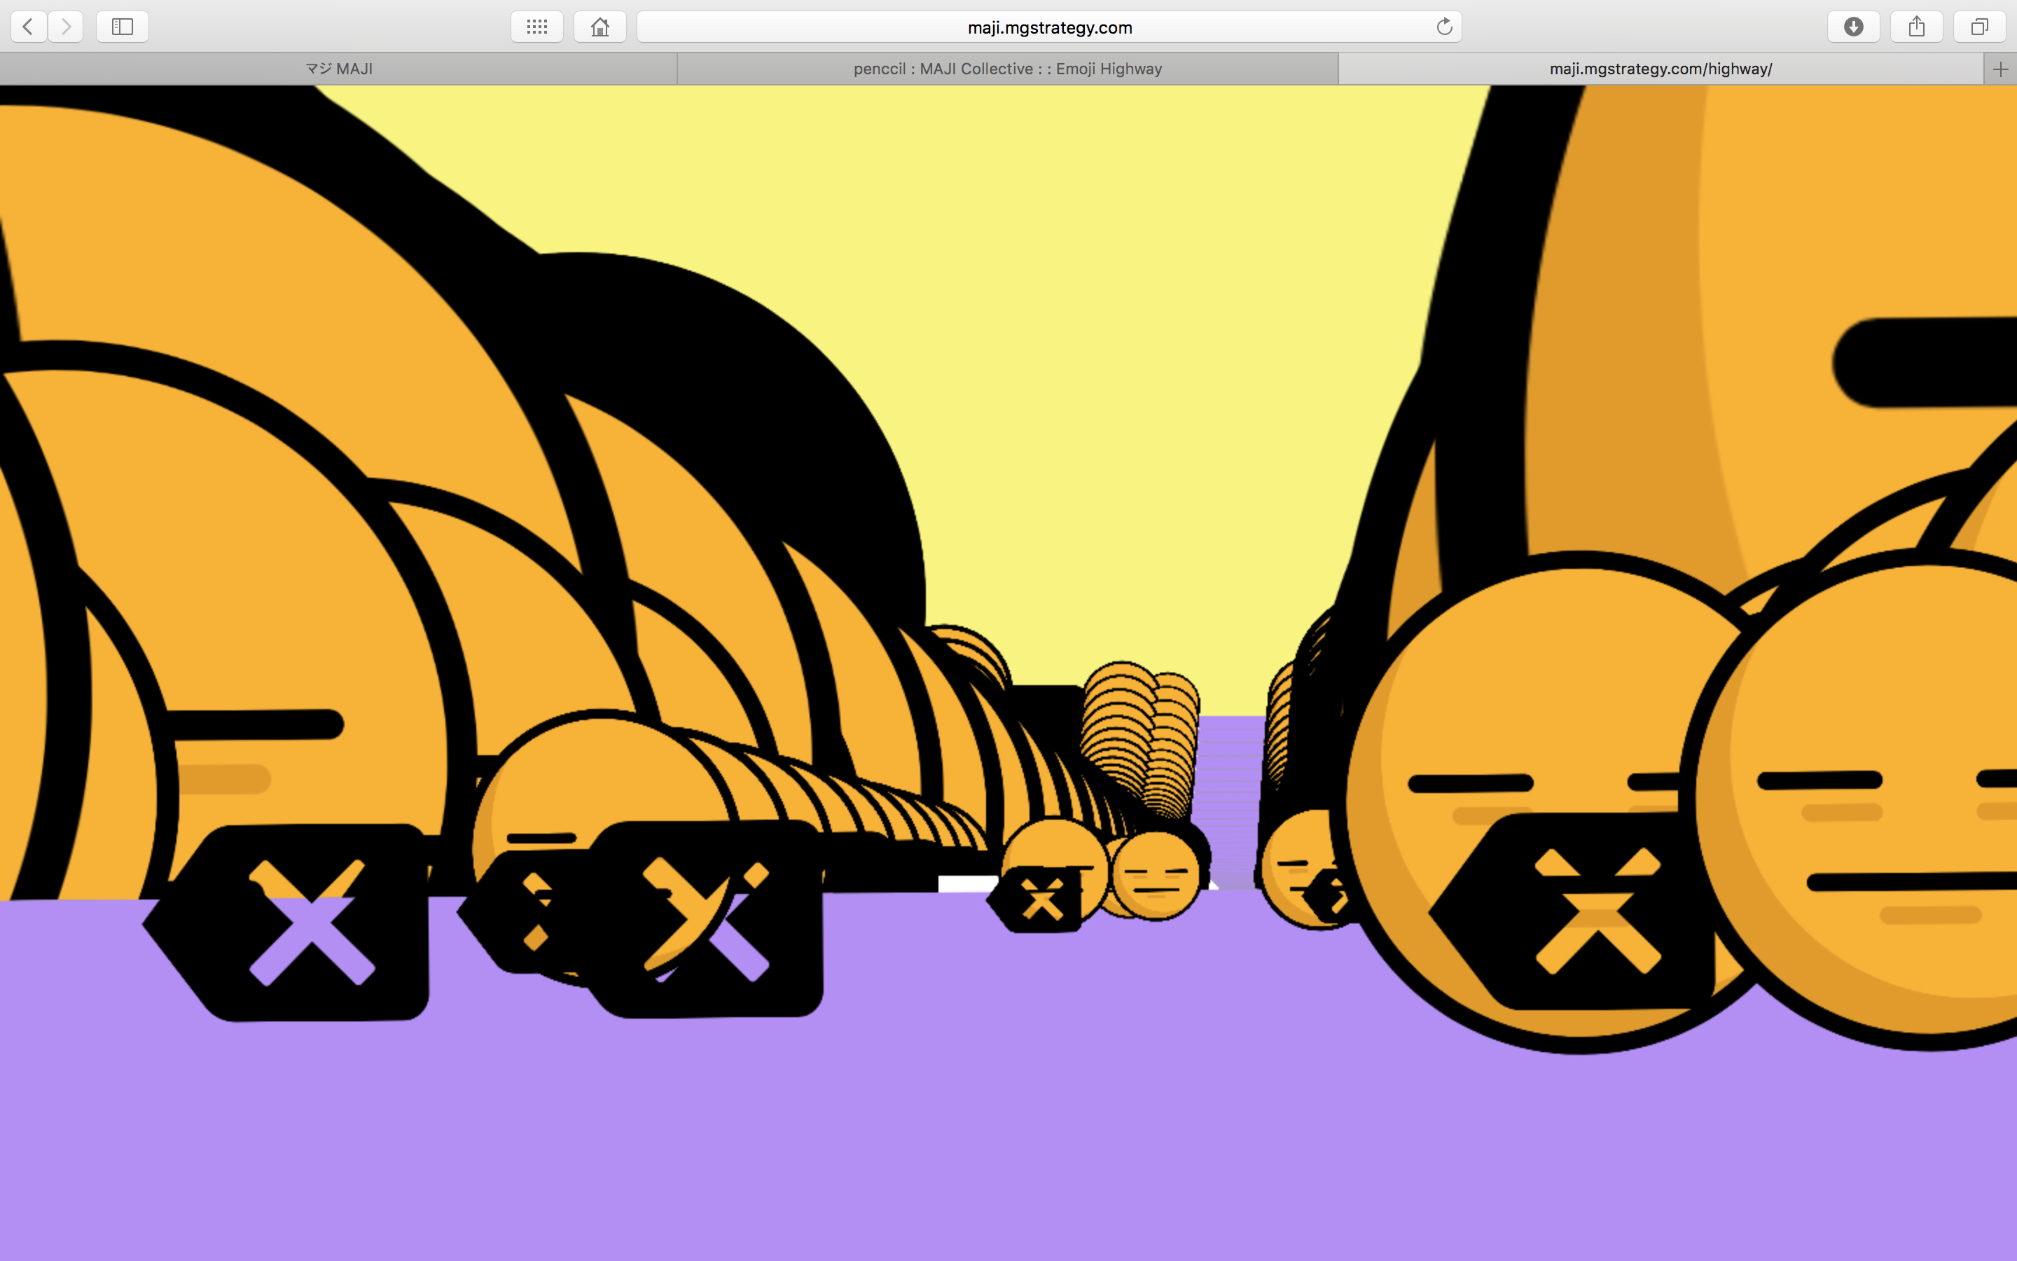This screenshot has height=1261, width=2017.
Task: Open the Share menu
Action: [x=1917, y=27]
